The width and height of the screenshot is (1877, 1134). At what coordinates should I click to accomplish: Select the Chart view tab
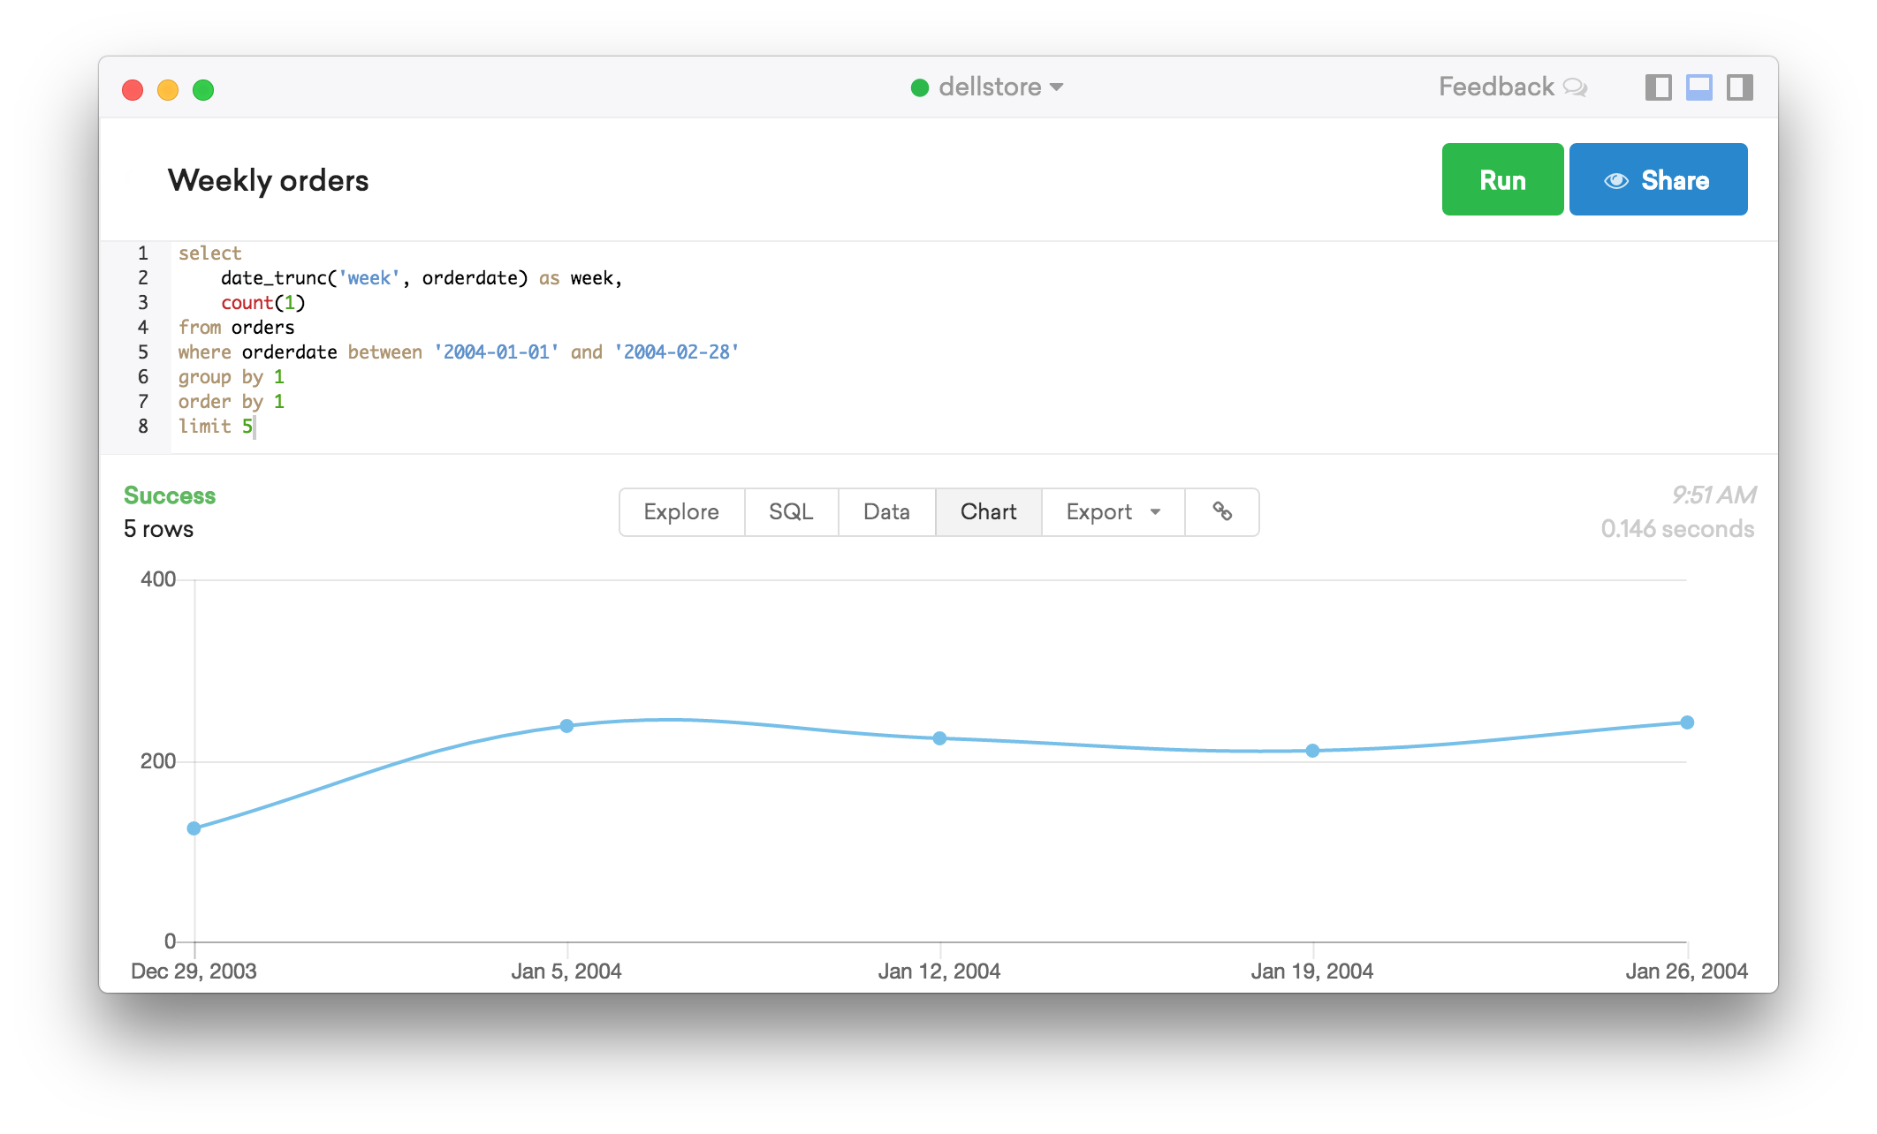(x=988, y=512)
